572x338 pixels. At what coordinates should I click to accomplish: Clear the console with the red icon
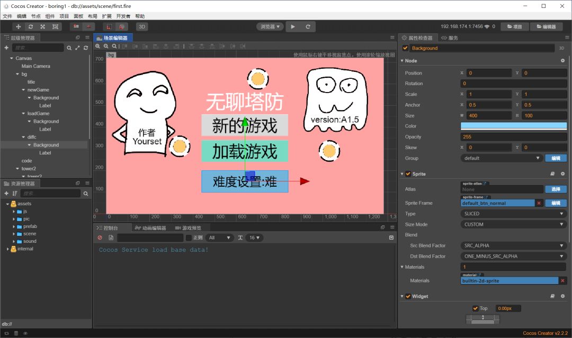tap(100, 238)
